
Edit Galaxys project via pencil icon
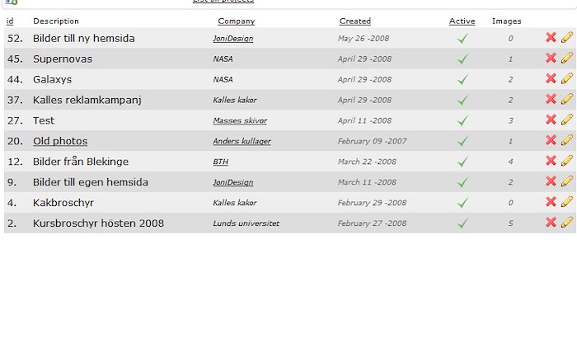567,78
